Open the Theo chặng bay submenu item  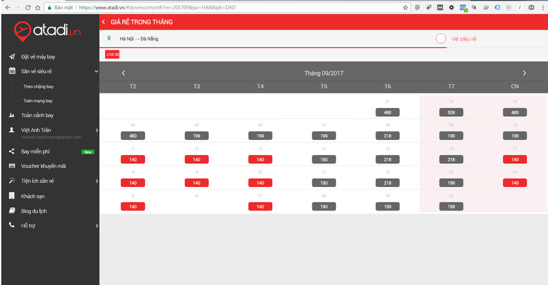click(x=38, y=87)
